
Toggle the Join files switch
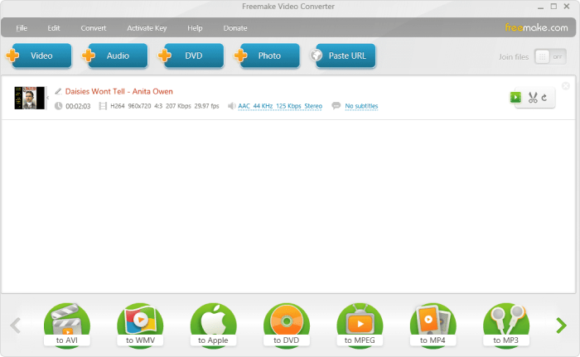click(x=550, y=56)
